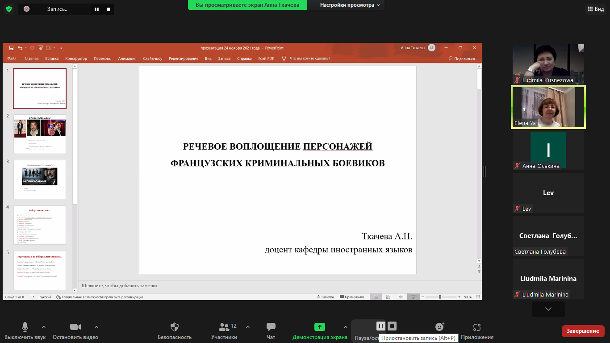The width and height of the screenshot is (610, 343).
Task: Adjust the PowerPoint zoom slider
Action: (440, 297)
